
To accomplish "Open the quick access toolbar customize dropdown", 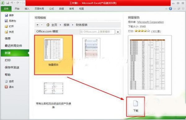I will (24, 3).
